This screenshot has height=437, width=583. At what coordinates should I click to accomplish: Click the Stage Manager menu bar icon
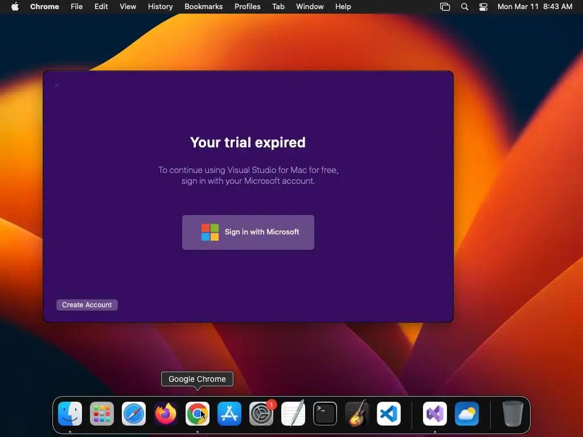[445, 7]
